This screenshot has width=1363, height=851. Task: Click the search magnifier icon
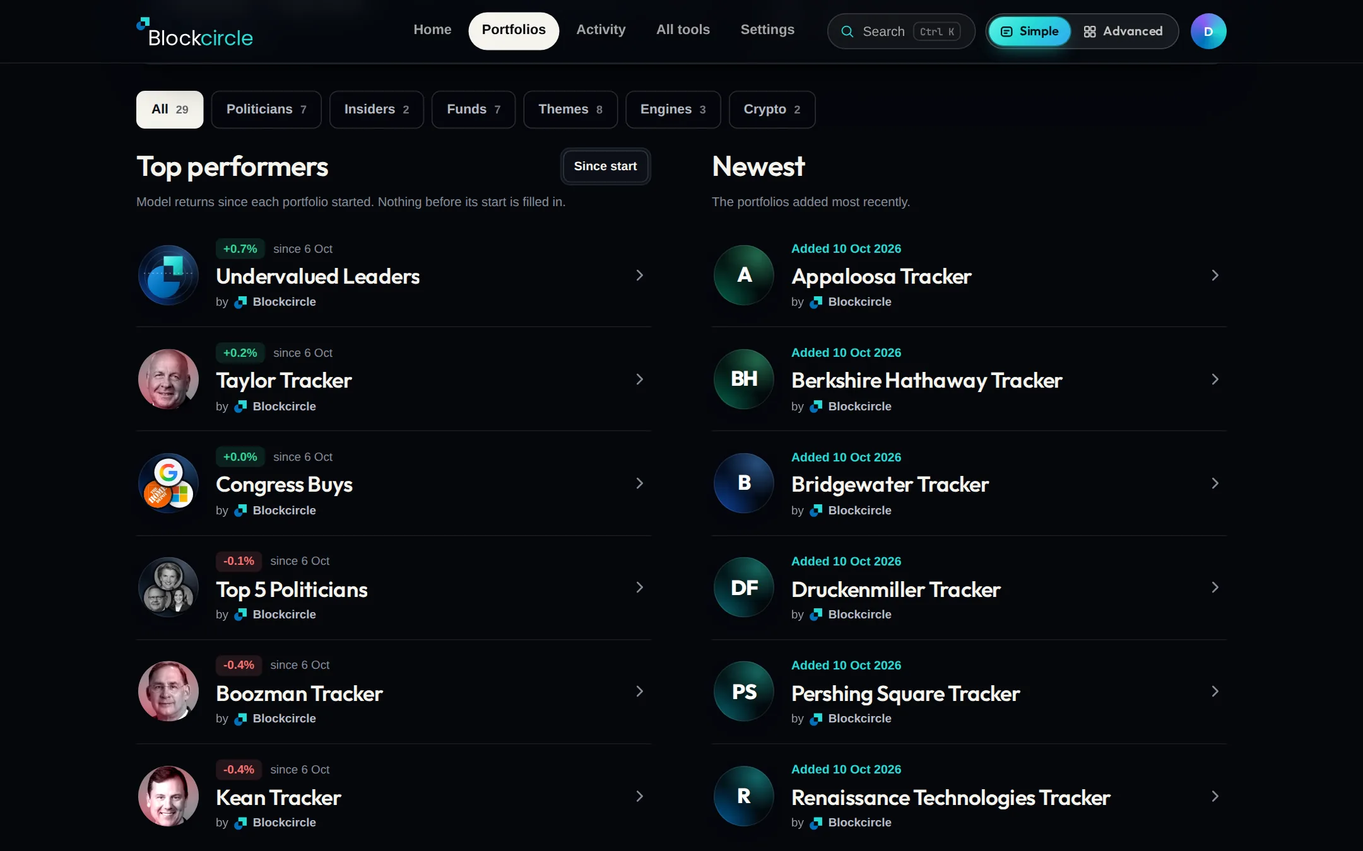847,32
